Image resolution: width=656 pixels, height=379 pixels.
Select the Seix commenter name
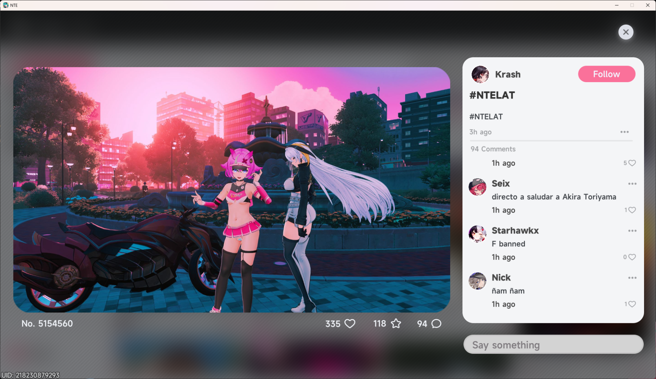501,184
